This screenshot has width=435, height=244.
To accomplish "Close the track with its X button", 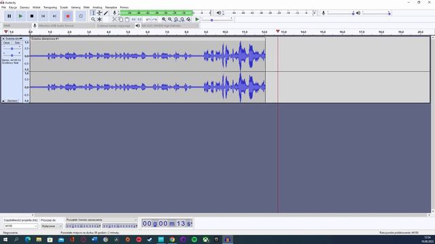I will [3, 39].
